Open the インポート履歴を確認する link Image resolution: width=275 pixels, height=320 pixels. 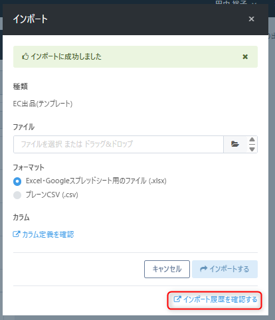tap(215, 299)
